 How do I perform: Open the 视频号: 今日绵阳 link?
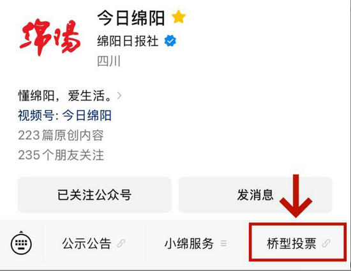(x=64, y=116)
